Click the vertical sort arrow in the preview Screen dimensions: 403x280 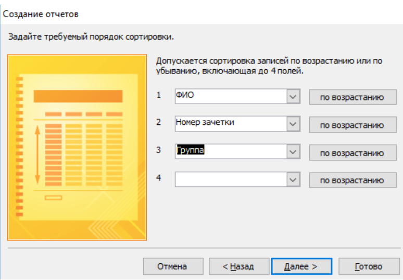[37, 155]
